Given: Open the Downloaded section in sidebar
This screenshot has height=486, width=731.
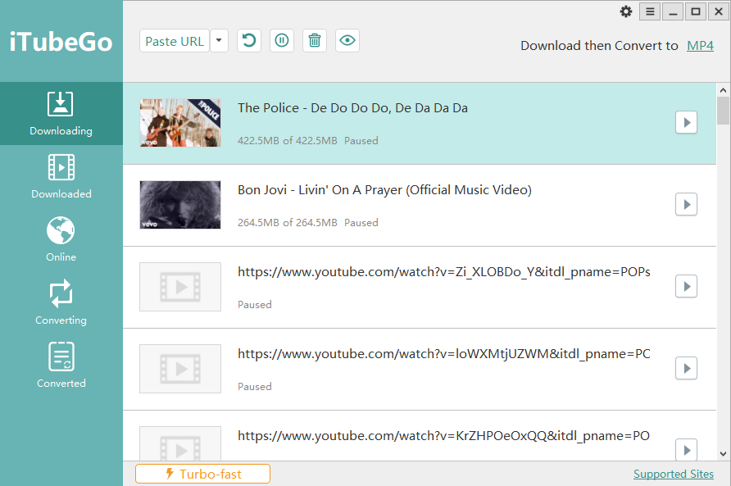Looking at the screenshot, I should point(61,177).
